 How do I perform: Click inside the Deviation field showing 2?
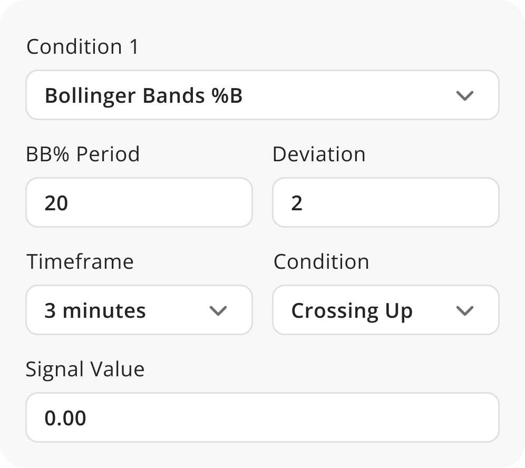tap(385, 202)
